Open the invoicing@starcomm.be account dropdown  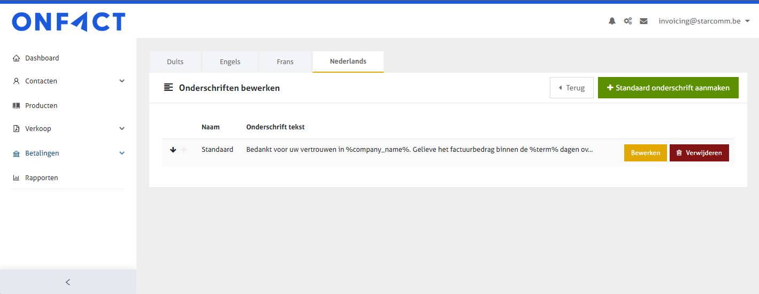704,21
